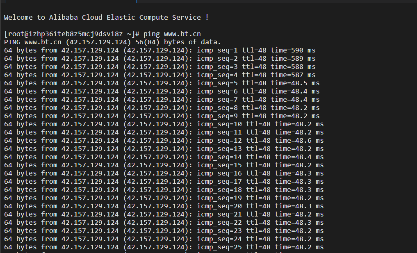Click ttl=48 on the icmp_seq=16 line
Image resolution: width=417 pixels, height=253 pixels.
coord(258,174)
